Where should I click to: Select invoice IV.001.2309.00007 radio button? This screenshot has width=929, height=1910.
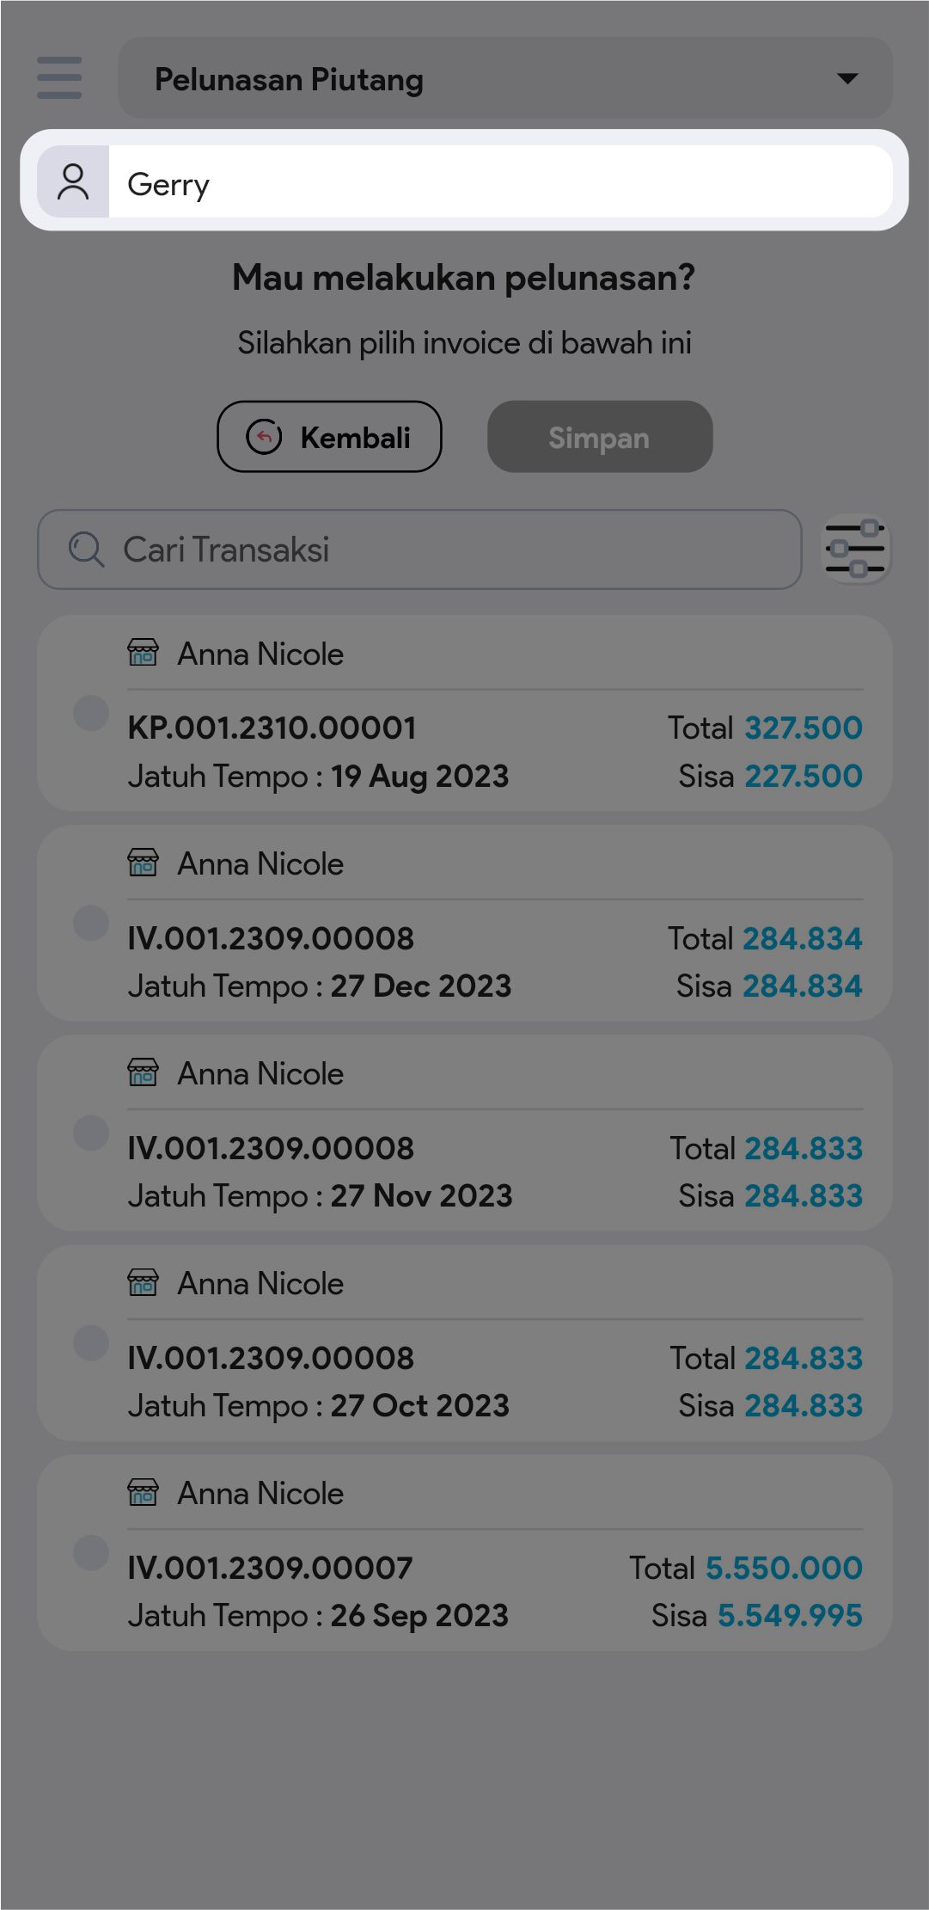click(90, 1552)
